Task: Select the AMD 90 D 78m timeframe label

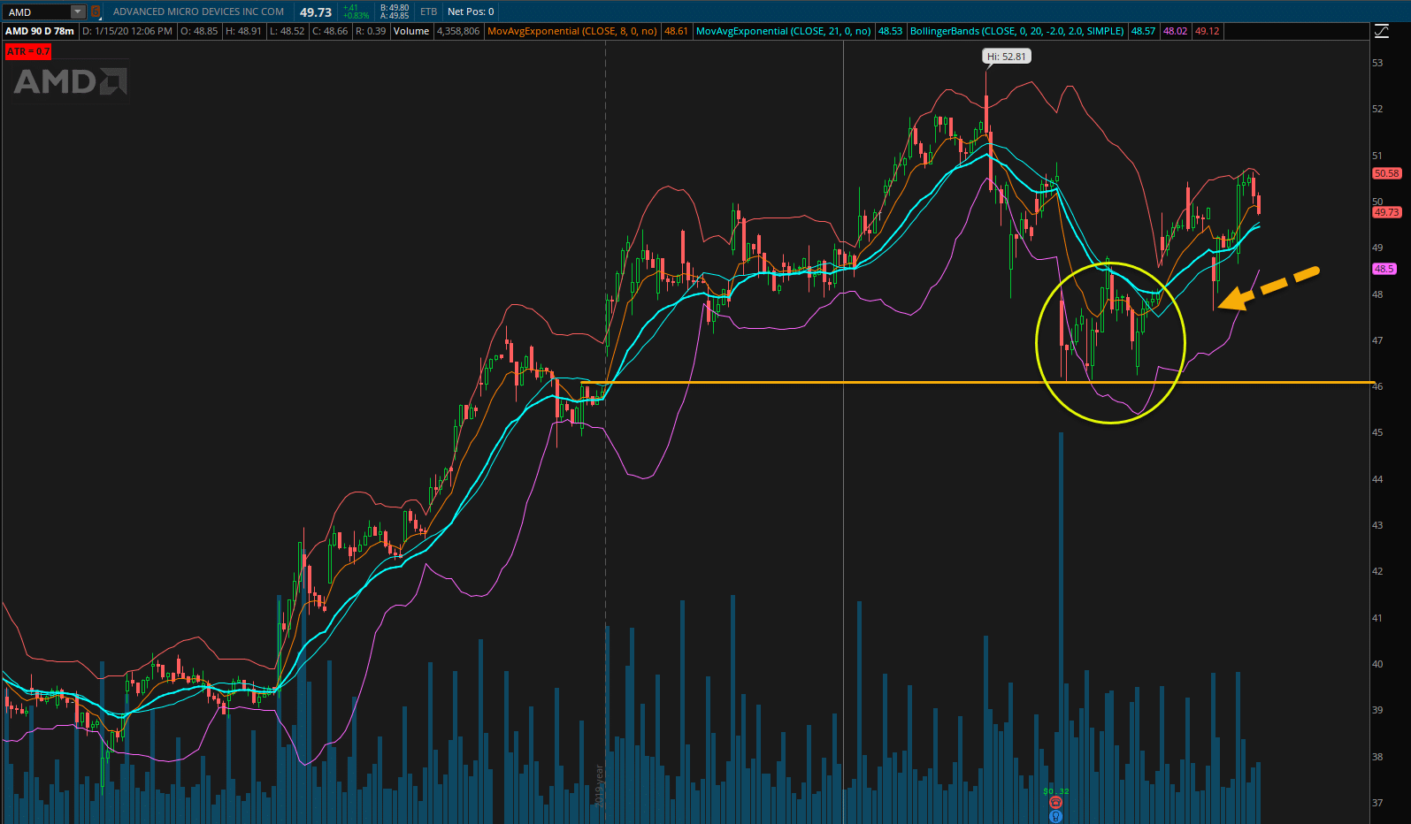Action: (x=40, y=31)
